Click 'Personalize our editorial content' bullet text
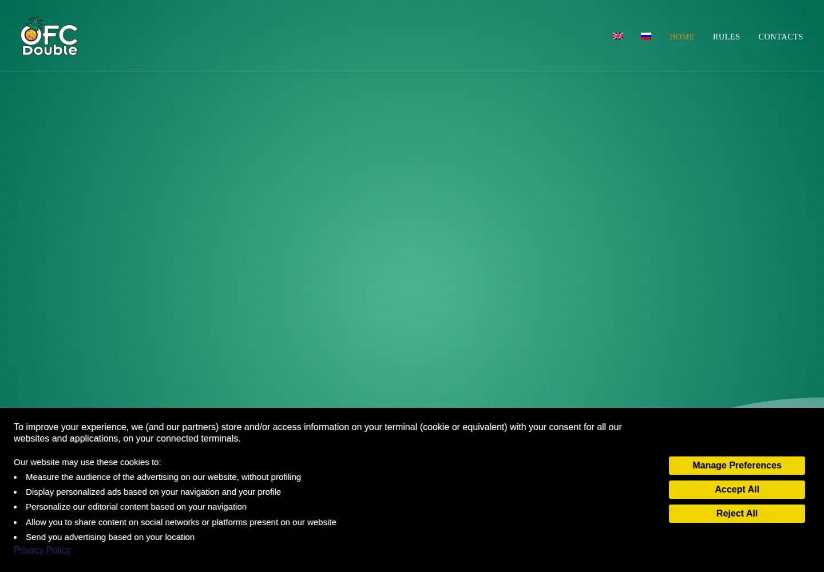This screenshot has height=572, width=824. click(x=136, y=507)
